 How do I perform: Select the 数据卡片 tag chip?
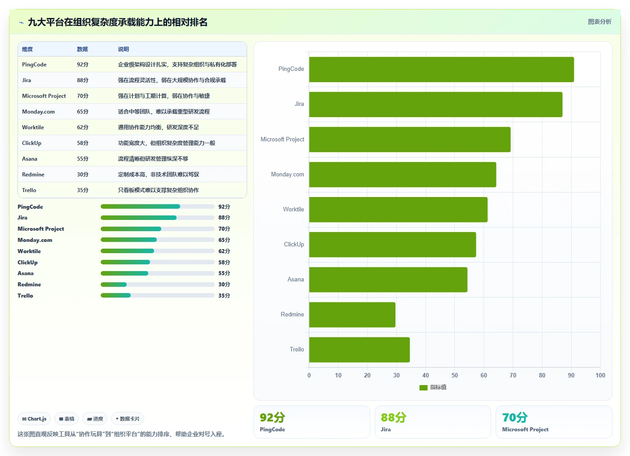coord(128,419)
